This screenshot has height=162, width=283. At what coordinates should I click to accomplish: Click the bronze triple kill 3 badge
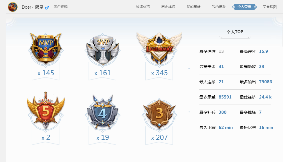tap(159, 114)
